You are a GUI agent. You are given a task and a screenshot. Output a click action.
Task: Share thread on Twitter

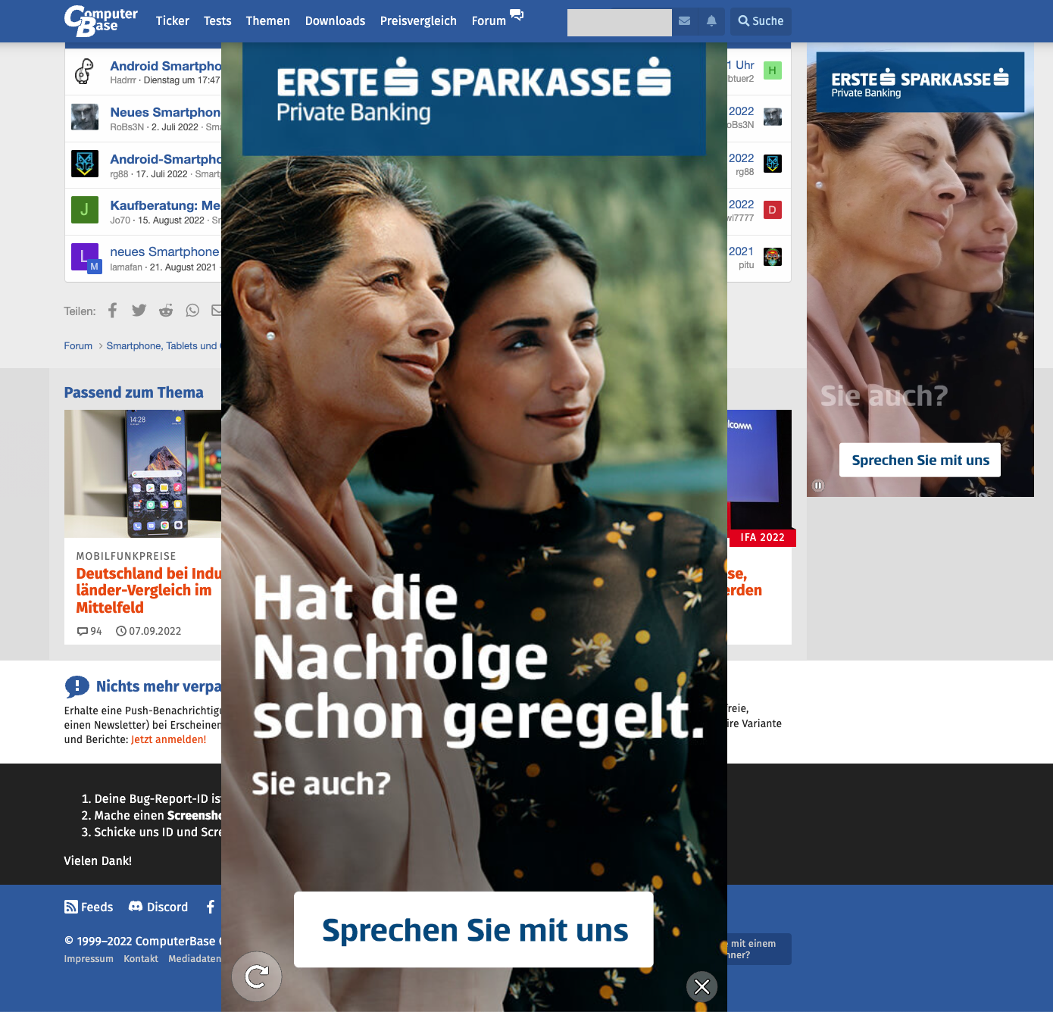point(139,311)
